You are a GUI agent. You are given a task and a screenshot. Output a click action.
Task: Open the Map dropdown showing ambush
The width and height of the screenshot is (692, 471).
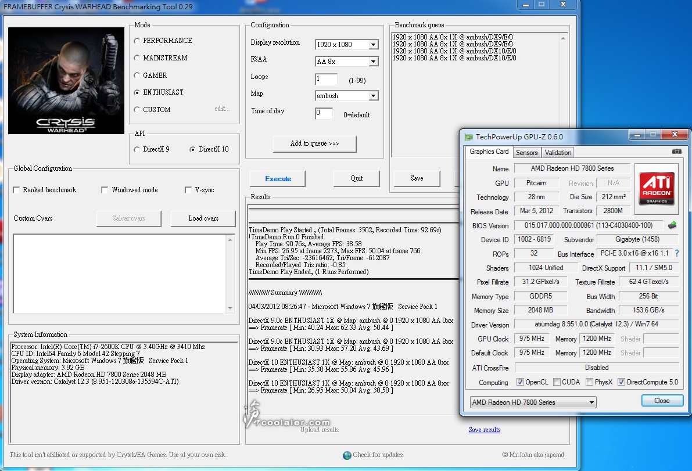click(374, 96)
